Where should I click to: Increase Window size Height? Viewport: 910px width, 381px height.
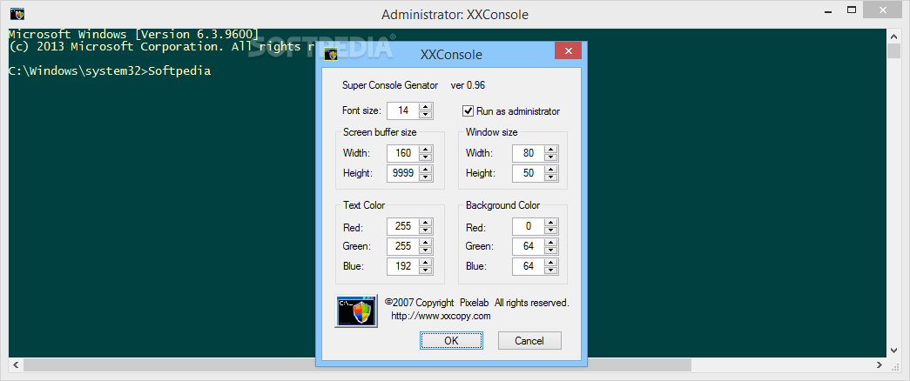point(551,170)
